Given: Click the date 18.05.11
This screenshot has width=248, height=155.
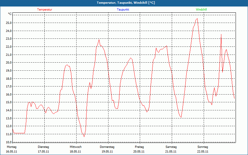Looking at the screenshot, I should [75, 152].
